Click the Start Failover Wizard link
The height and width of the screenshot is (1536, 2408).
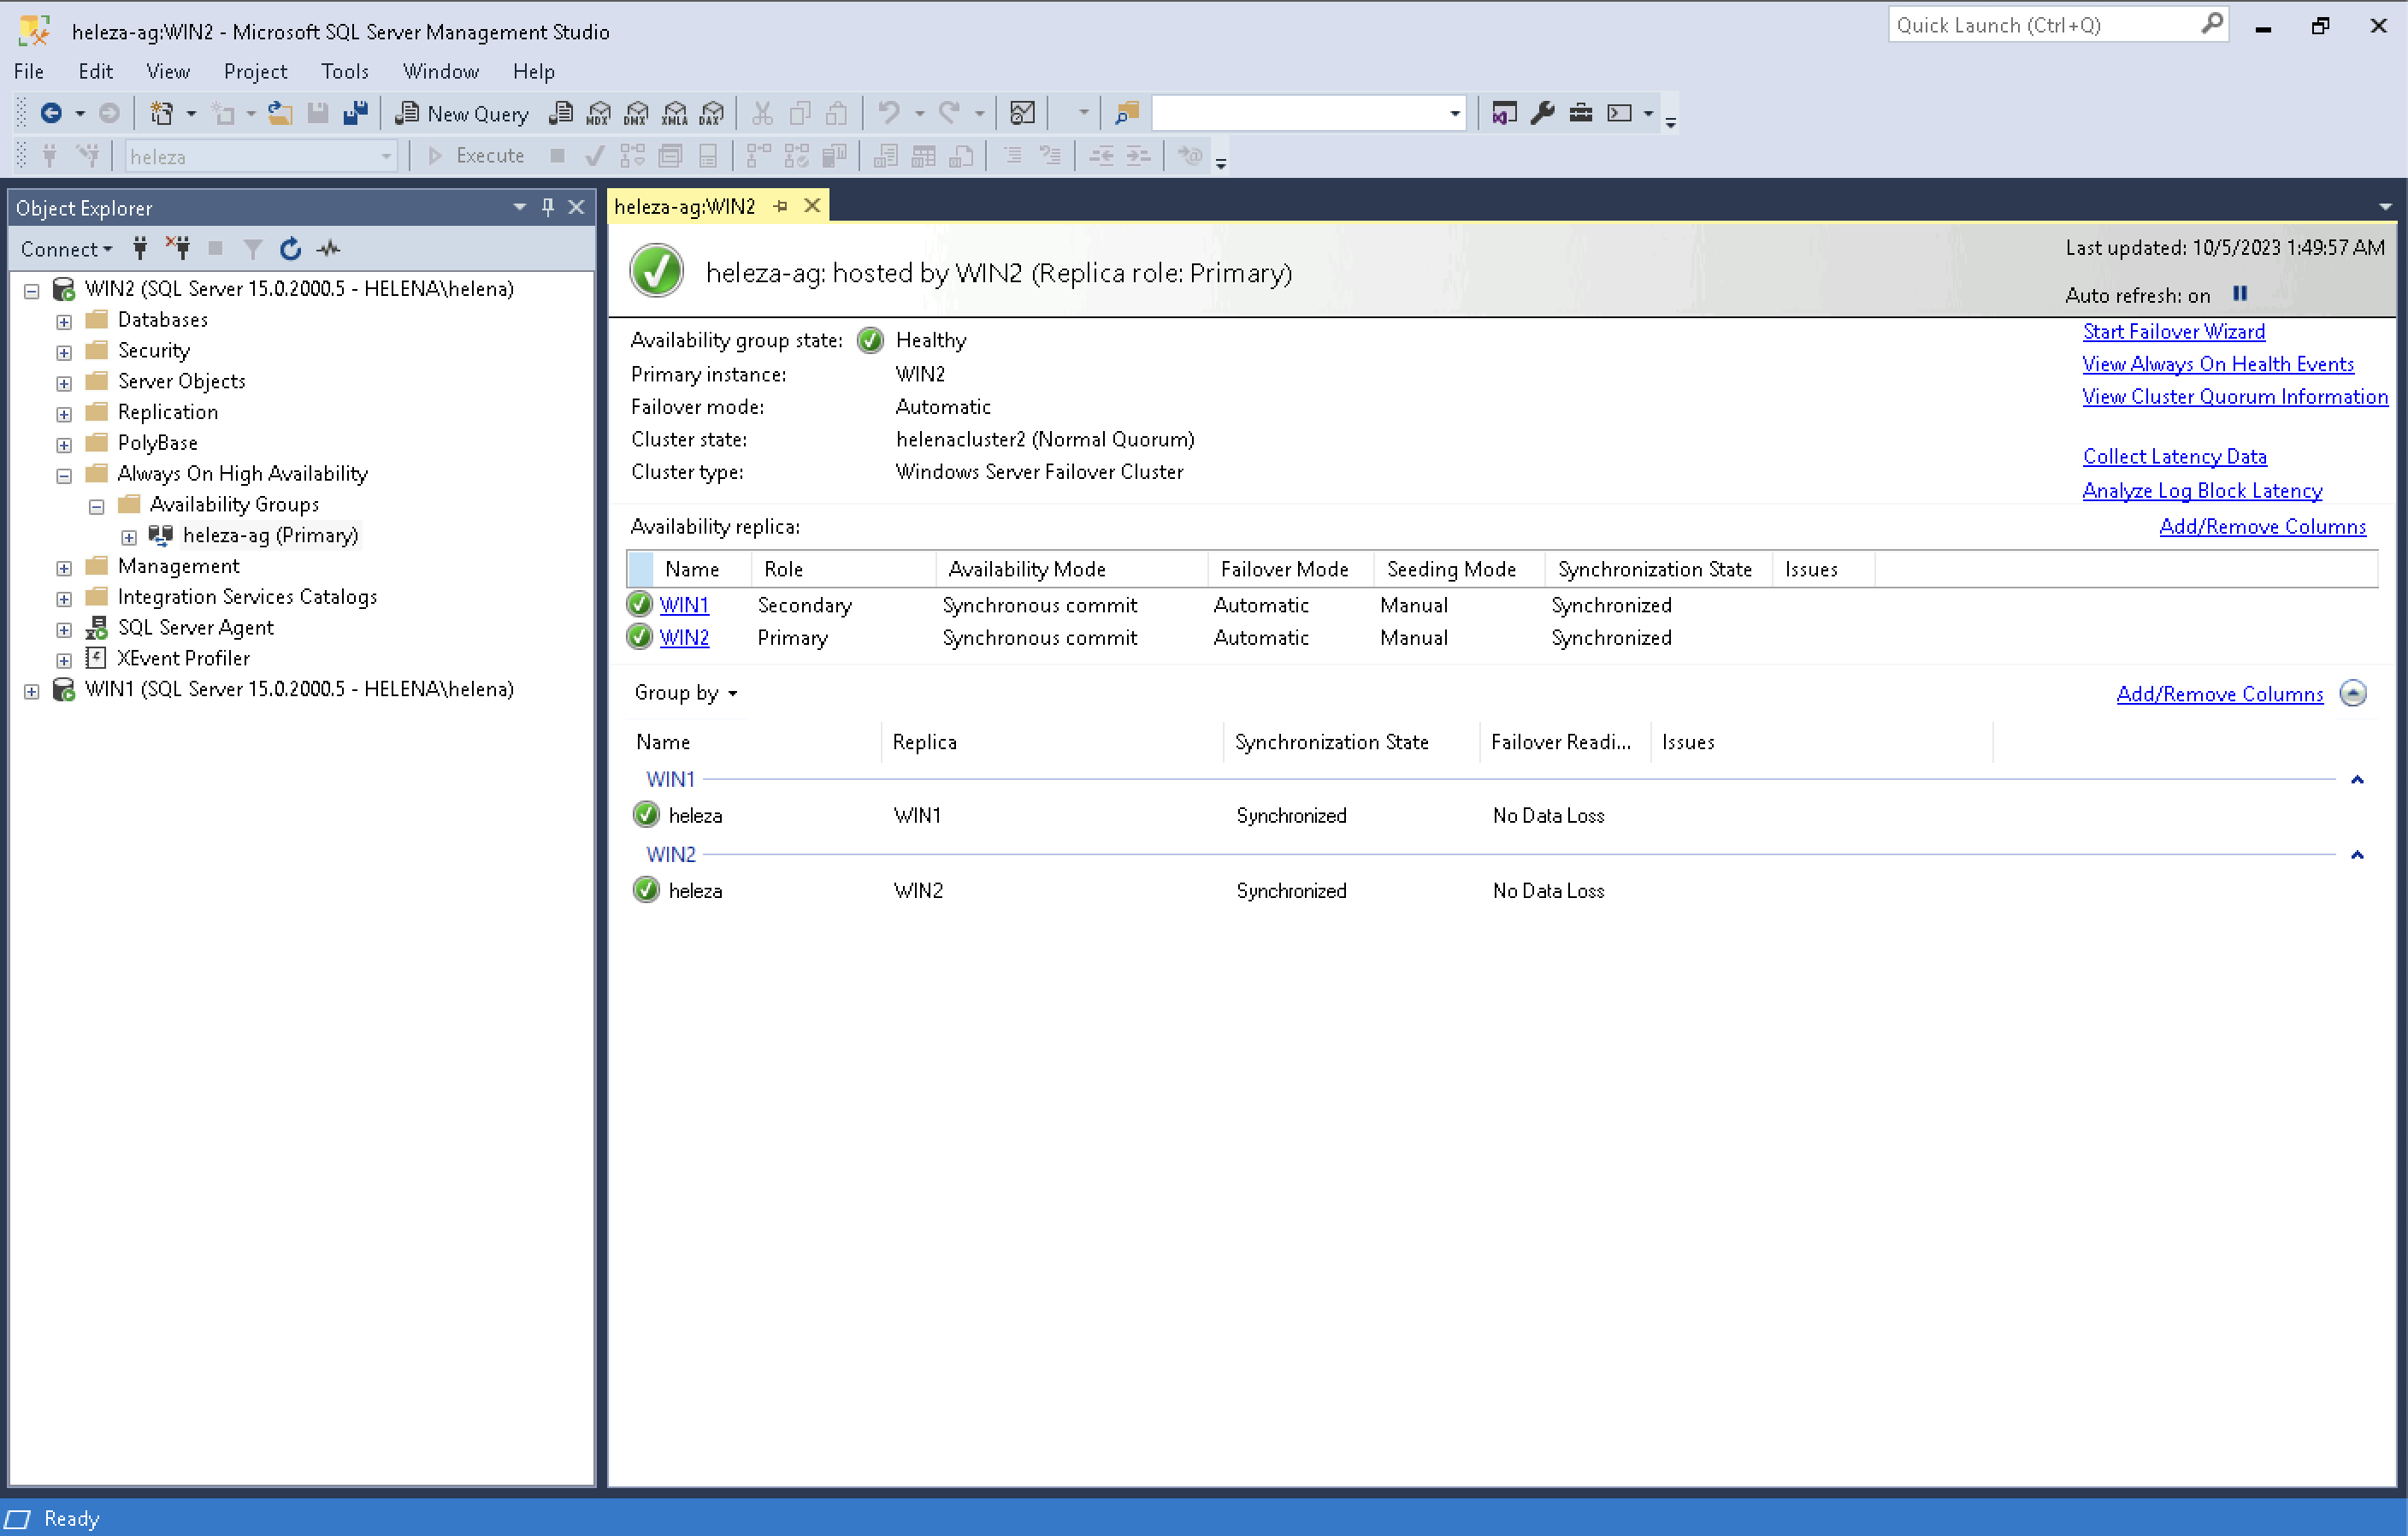2173,331
